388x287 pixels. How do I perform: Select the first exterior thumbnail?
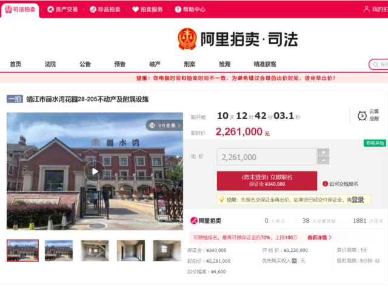23,251
